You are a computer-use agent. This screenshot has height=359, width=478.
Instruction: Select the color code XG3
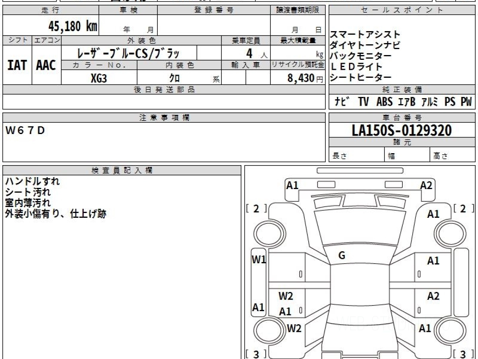(x=99, y=78)
